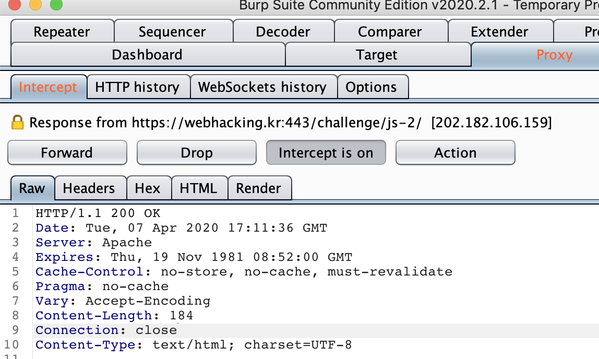
Task: Click the 'Connection: close' line
Action: coord(106,330)
